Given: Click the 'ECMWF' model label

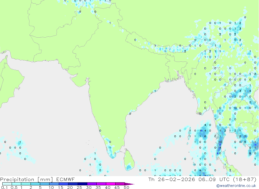Looking at the screenshot, I should [x=66, y=179].
